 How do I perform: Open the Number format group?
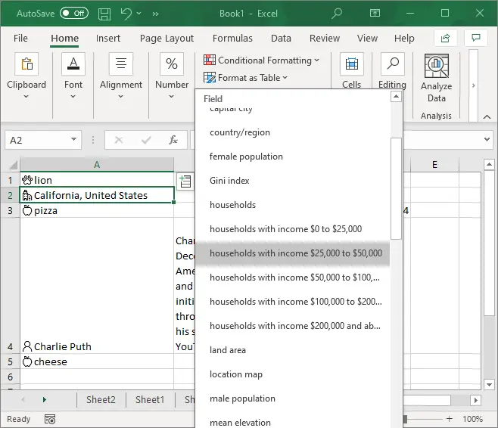pyautogui.click(x=172, y=76)
